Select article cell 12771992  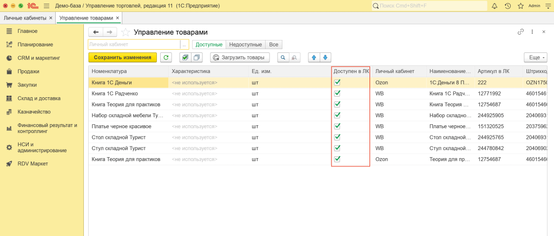[x=498, y=93]
